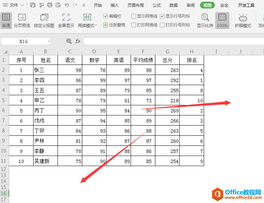The image size is (264, 203).
Task: Click cell containing 张三
Action: click(x=45, y=70)
